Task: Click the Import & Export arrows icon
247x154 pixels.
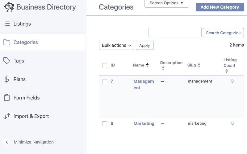Action: 7,116
